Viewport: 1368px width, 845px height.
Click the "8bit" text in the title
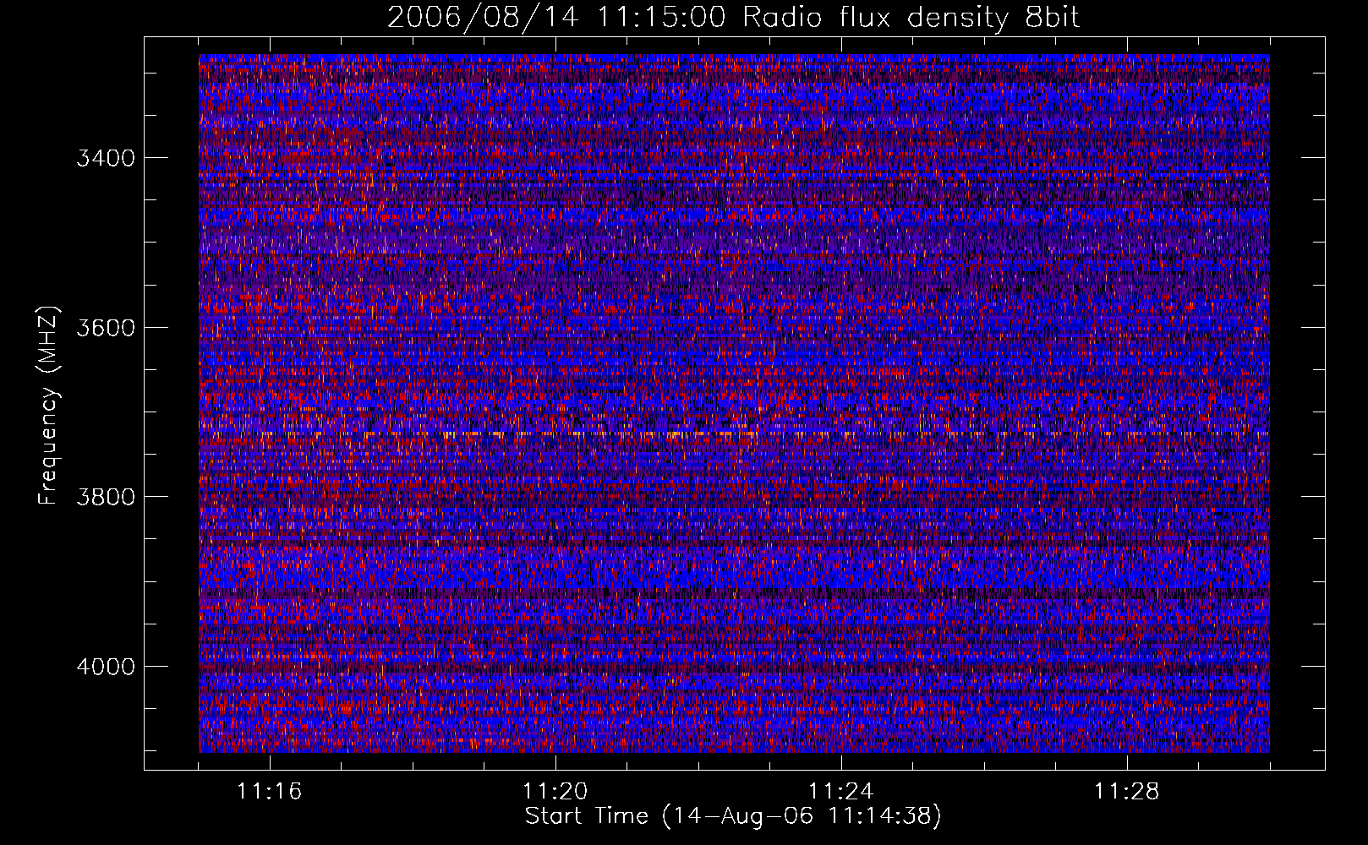[1052, 18]
